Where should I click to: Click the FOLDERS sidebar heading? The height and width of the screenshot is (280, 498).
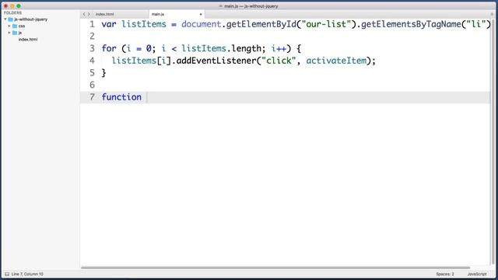coord(12,13)
